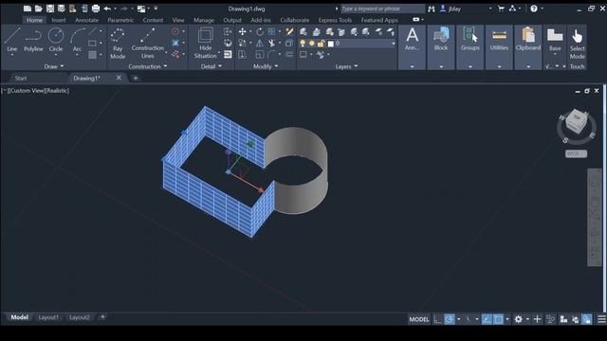The width and height of the screenshot is (607, 341).
Task: Click the Rectangle tool in Draw panel
Action: pos(92,43)
